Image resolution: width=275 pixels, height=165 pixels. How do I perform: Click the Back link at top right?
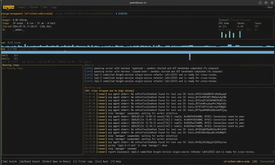(269, 7)
